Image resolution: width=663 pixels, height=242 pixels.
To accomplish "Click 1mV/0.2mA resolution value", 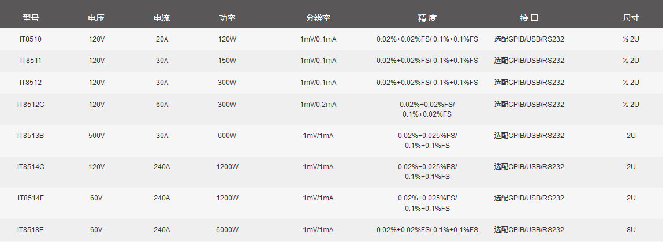I will tap(318, 104).
